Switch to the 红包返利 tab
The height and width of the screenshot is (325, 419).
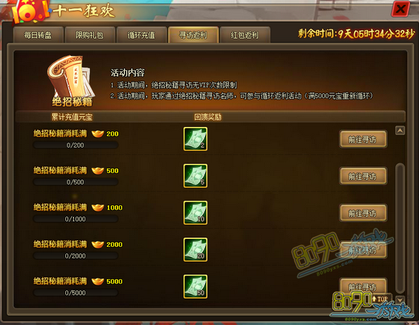click(x=245, y=34)
